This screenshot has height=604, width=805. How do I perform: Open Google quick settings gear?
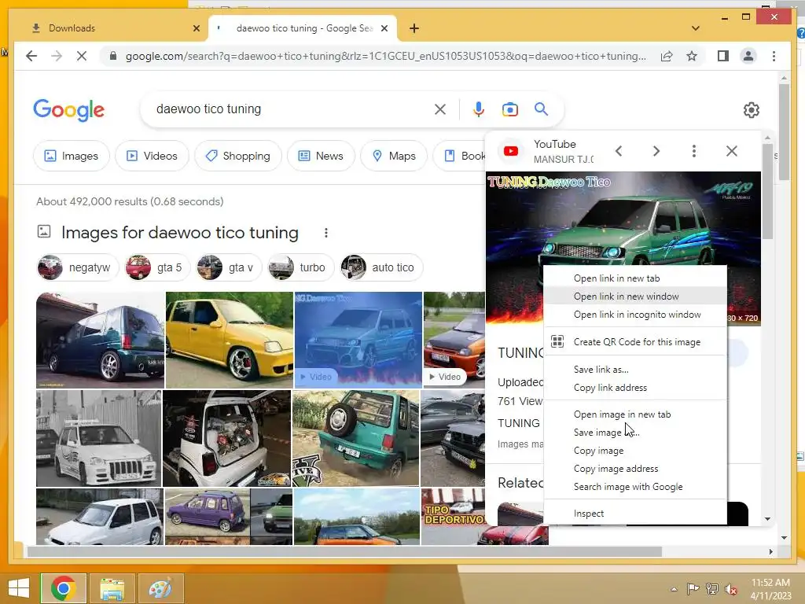[751, 110]
